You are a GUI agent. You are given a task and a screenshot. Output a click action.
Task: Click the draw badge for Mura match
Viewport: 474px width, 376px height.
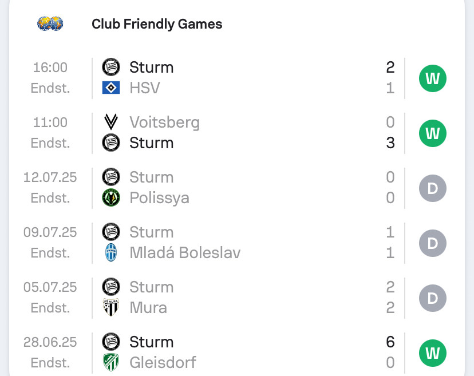coord(433,298)
